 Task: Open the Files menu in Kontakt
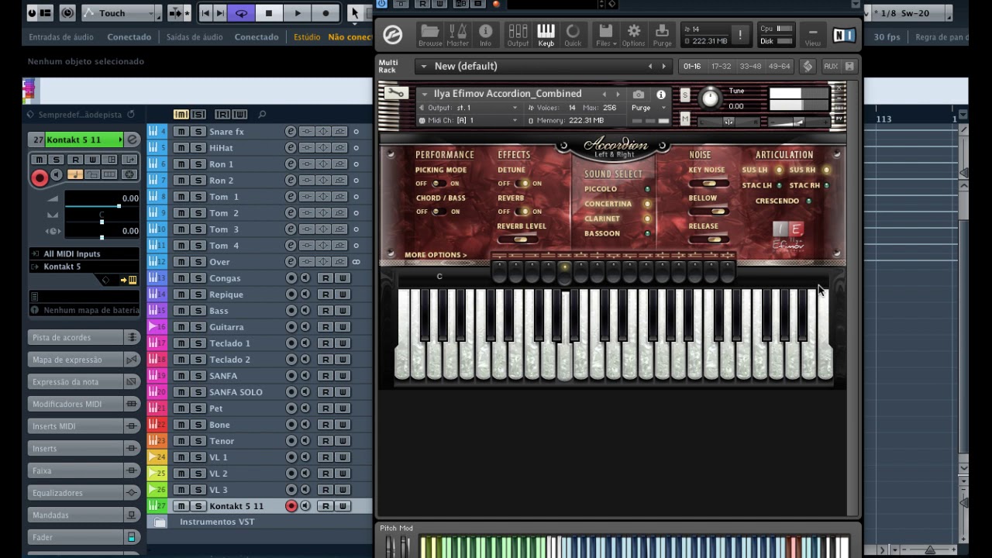tap(606, 34)
